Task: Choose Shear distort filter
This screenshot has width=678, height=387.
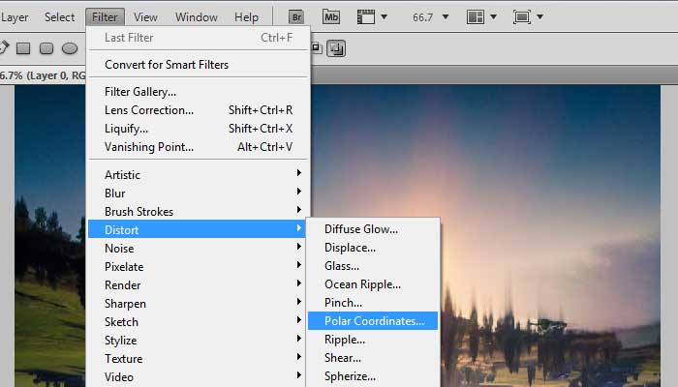Action: coord(373,358)
